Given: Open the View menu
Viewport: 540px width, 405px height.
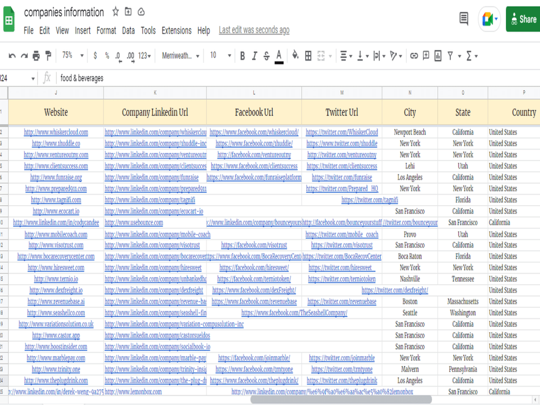Looking at the screenshot, I should [62, 31].
